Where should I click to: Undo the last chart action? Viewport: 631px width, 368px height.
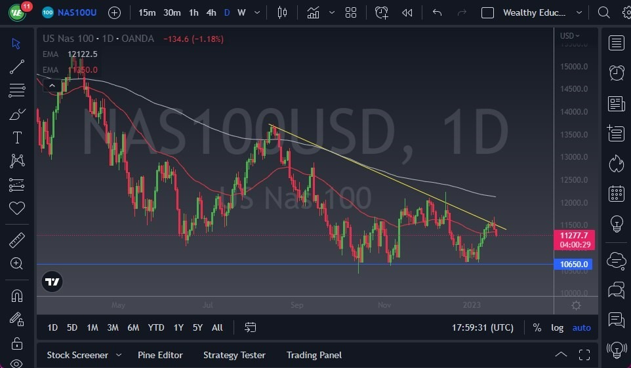[437, 13]
